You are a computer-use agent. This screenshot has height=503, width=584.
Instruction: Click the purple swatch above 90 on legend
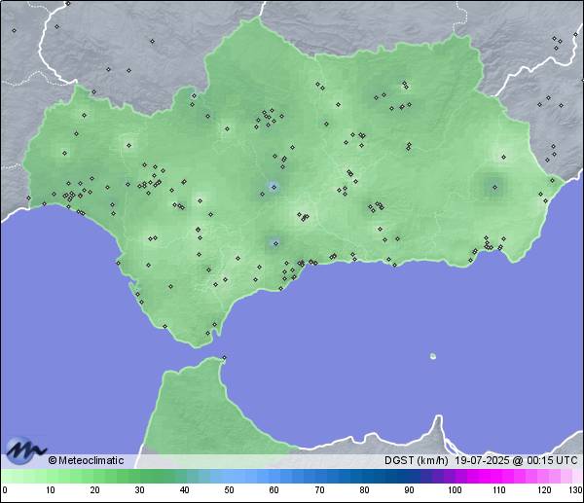click(410, 476)
